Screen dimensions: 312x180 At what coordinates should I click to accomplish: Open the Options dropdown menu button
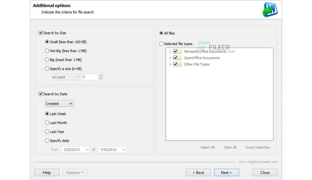tap(75, 173)
